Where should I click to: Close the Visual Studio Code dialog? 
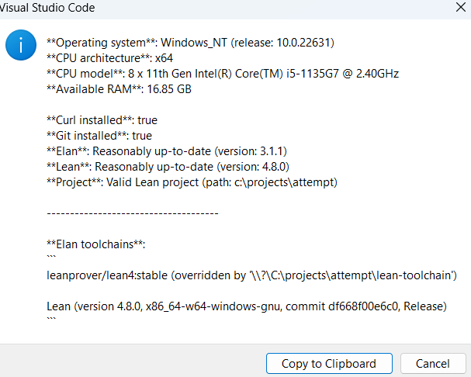[460, 7]
